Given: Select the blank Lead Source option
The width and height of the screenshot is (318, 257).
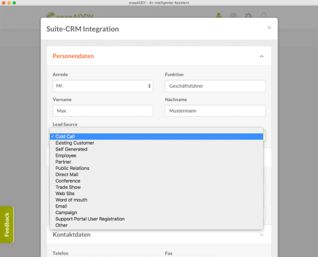Looking at the screenshot, I should click(156, 131).
